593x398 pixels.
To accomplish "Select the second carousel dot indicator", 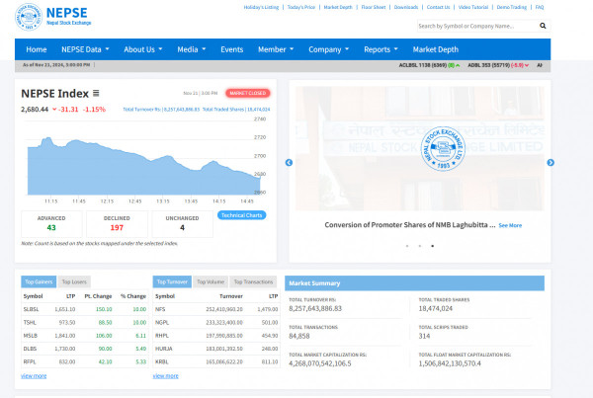I will point(419,245).
